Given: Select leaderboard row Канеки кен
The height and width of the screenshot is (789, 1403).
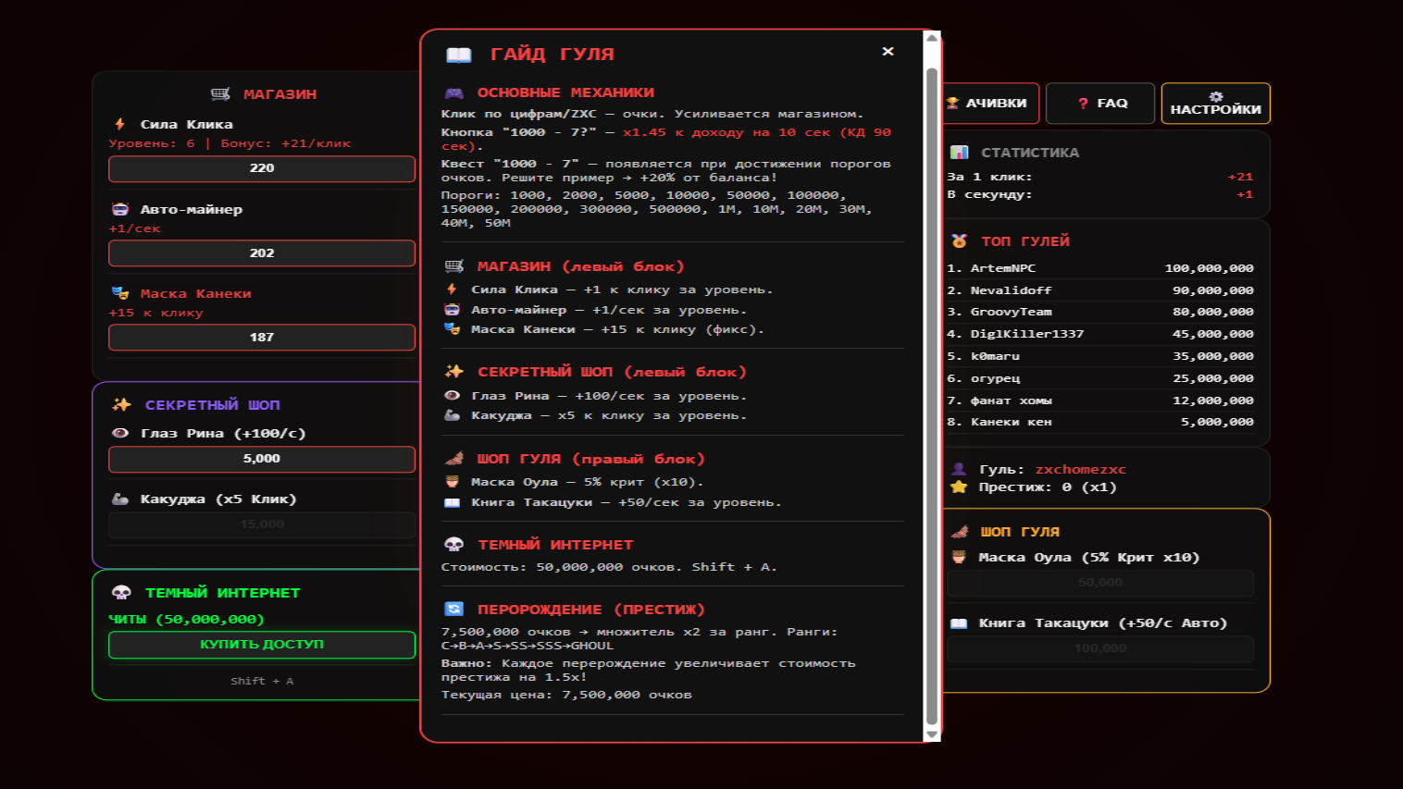Looking at the screenshot, I should coord(1100,422).
